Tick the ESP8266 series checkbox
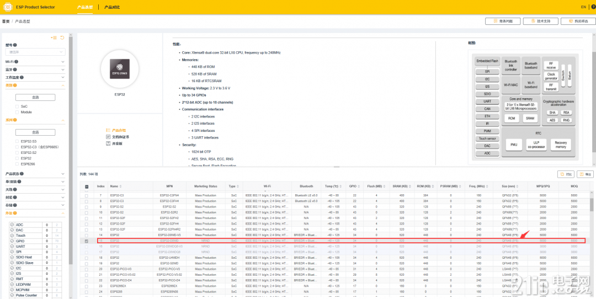 17,164
